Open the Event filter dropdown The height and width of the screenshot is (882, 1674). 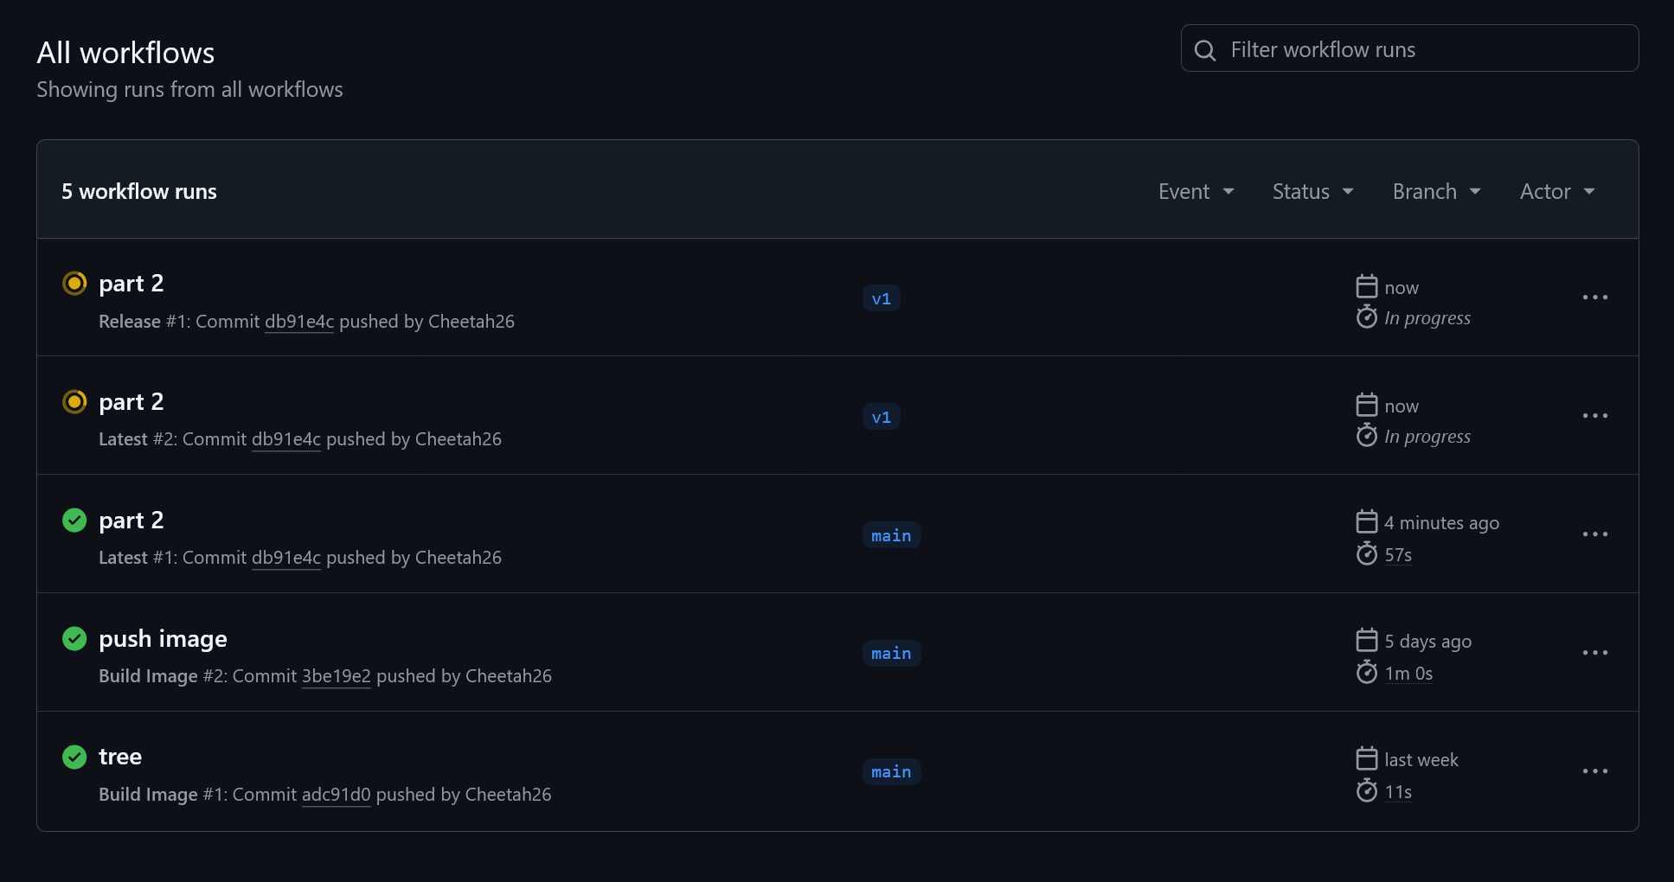click(x=1196, y=191)
